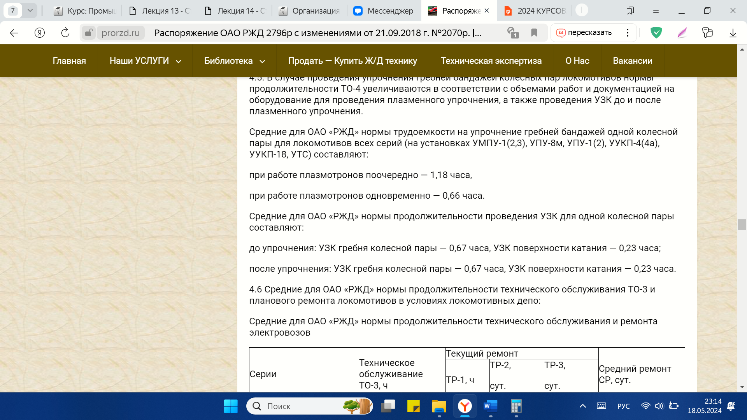Switch to the Организация tab
Screen dimensions: 747x420
click(310, 11)
